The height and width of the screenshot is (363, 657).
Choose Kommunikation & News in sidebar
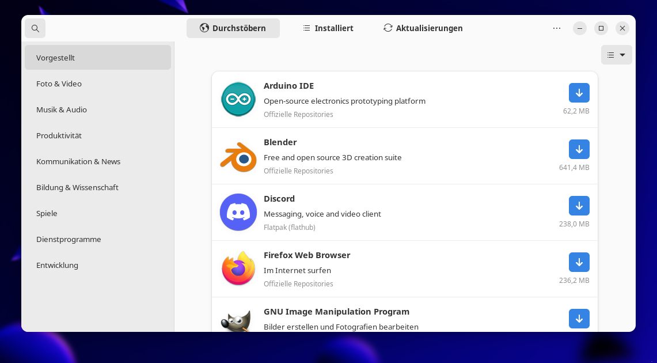[x=78, y=161]
